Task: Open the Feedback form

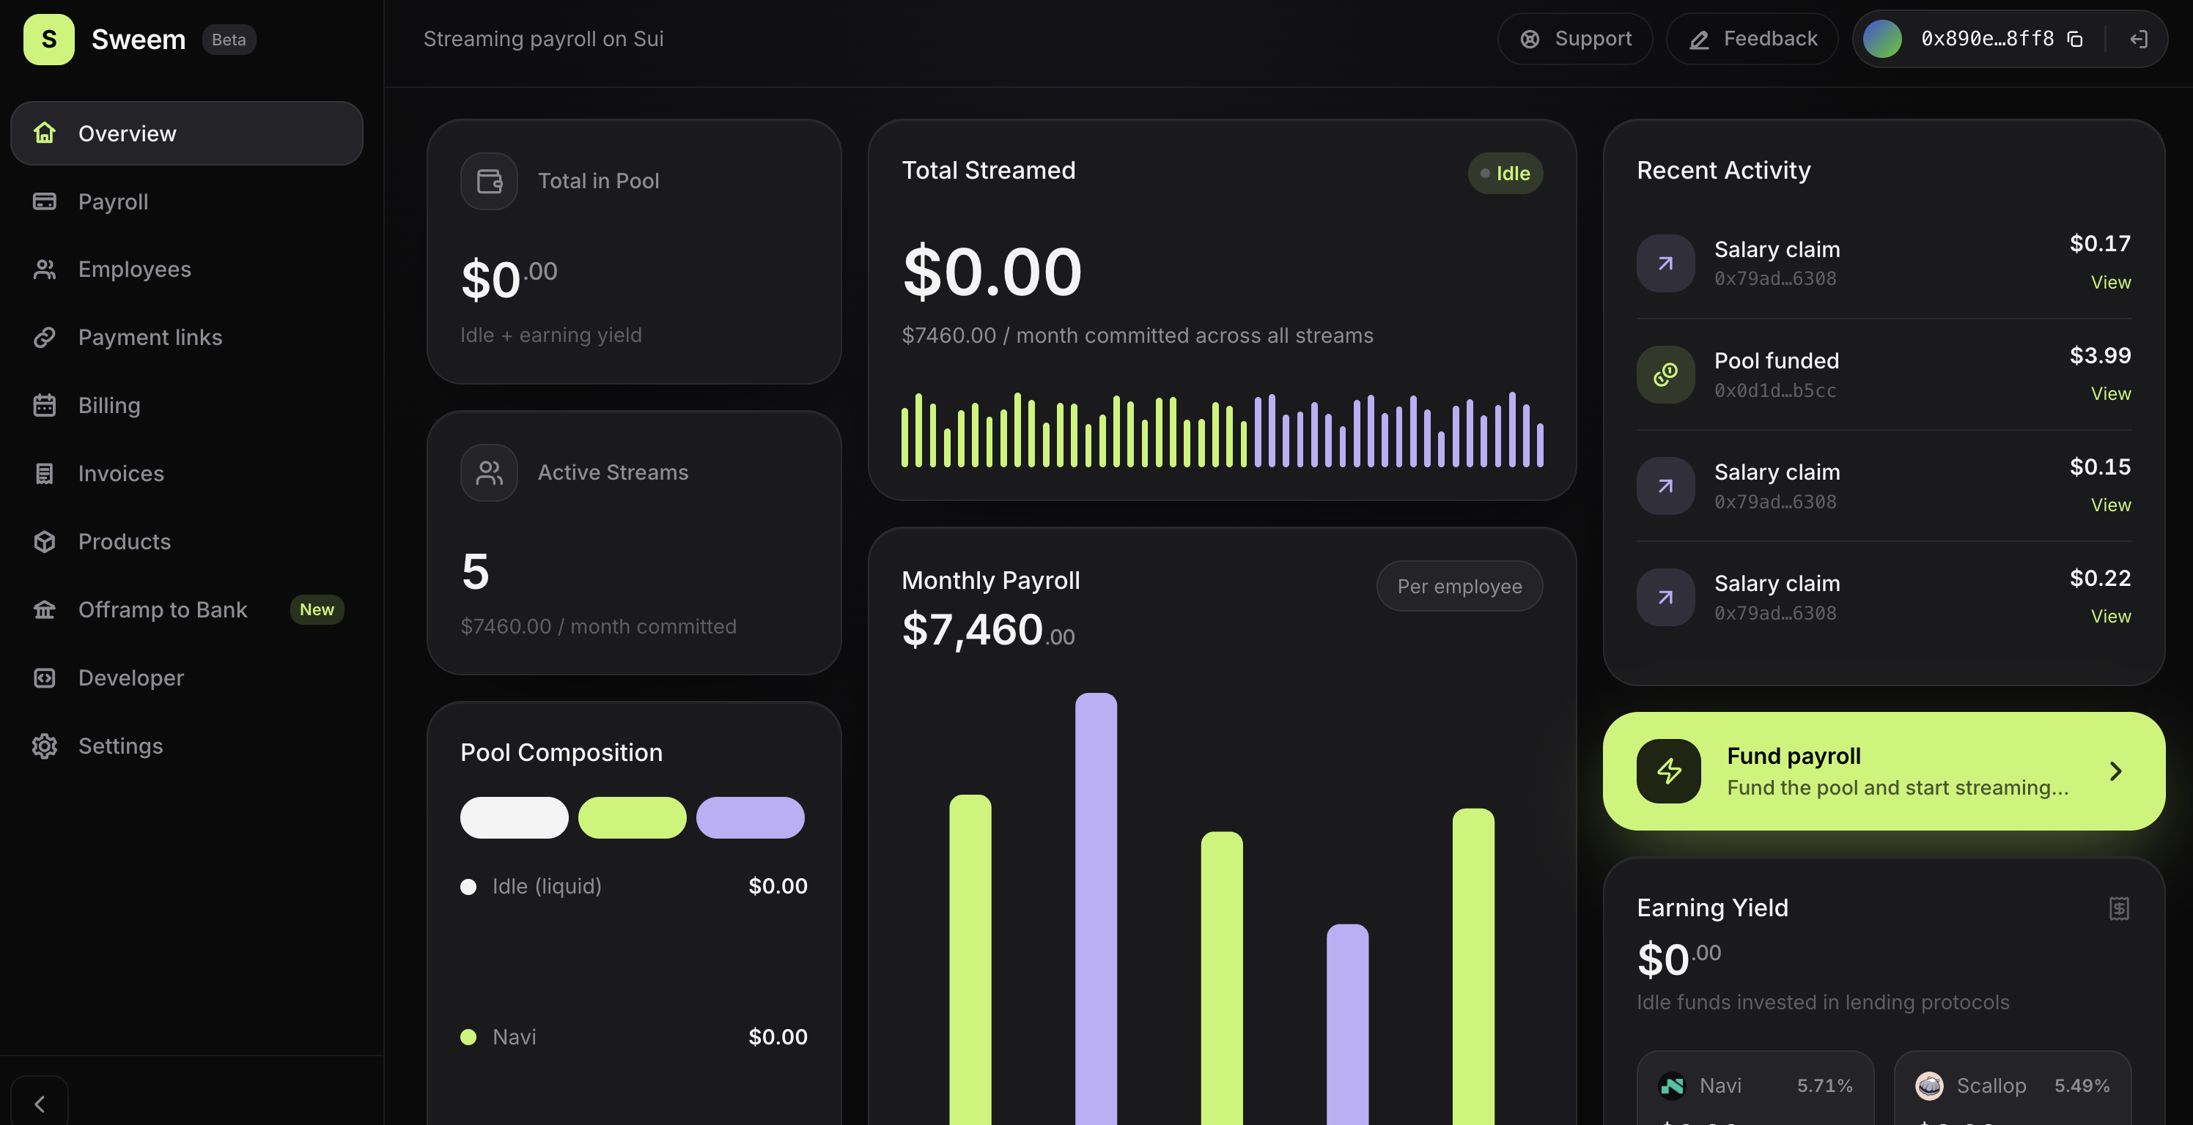Action: (1752, 39)
